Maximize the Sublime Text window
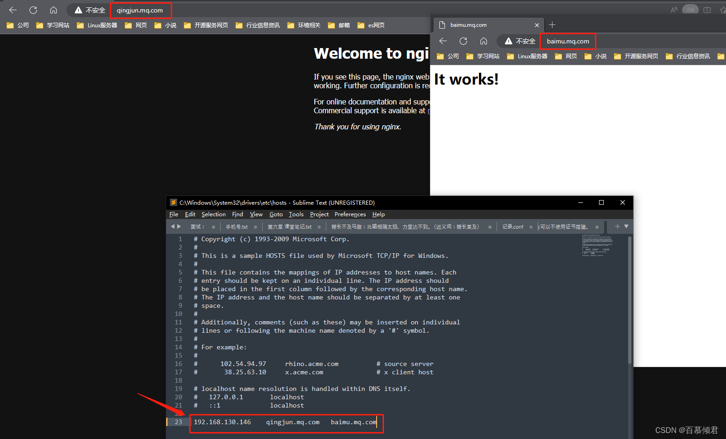 tap(601, 202)
